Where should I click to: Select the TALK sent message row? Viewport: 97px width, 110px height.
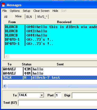tap(50, 78)
